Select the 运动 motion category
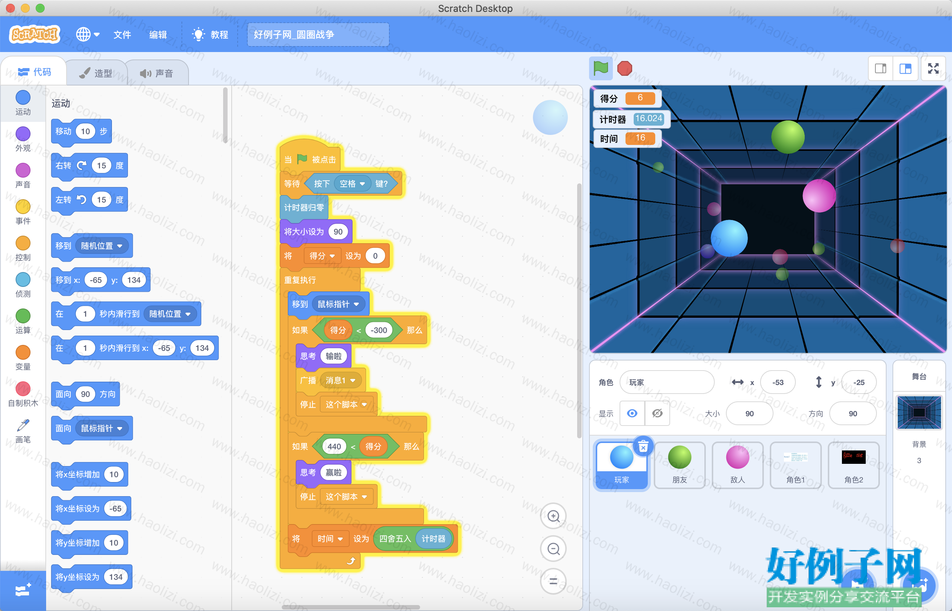 click(x=23, y=103)
